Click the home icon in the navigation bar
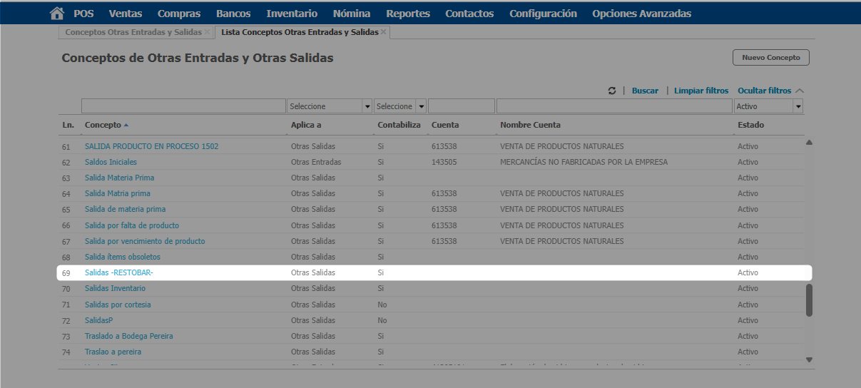Image resolution: width=861 pixels, height=388 pixels. click(x=57, y=14)
